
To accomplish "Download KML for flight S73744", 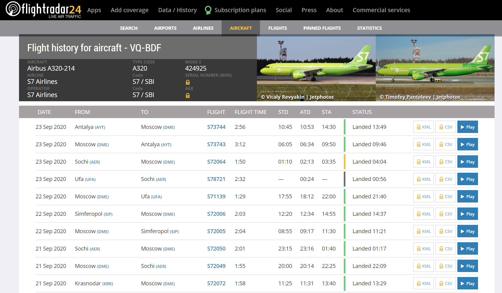I will click(x=423, y=127).
